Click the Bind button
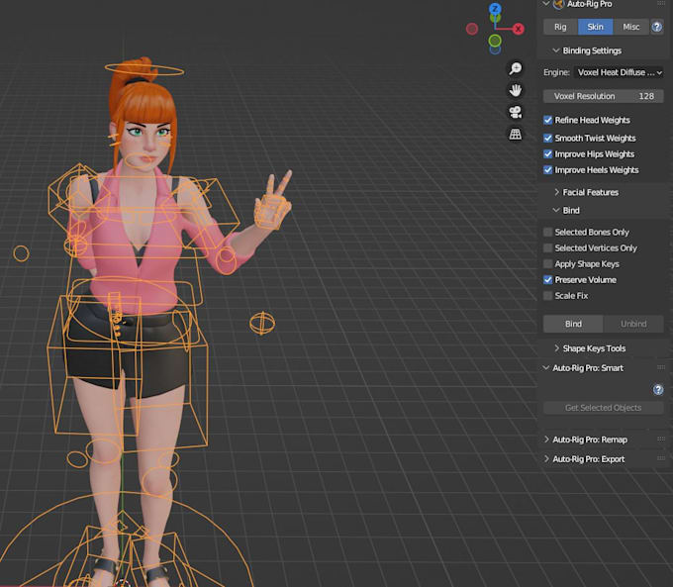673x587 pixels. (x=573, y=324)
